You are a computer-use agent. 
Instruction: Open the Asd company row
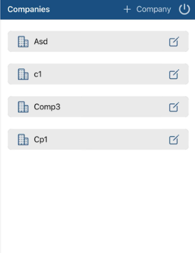coord(98,42)
